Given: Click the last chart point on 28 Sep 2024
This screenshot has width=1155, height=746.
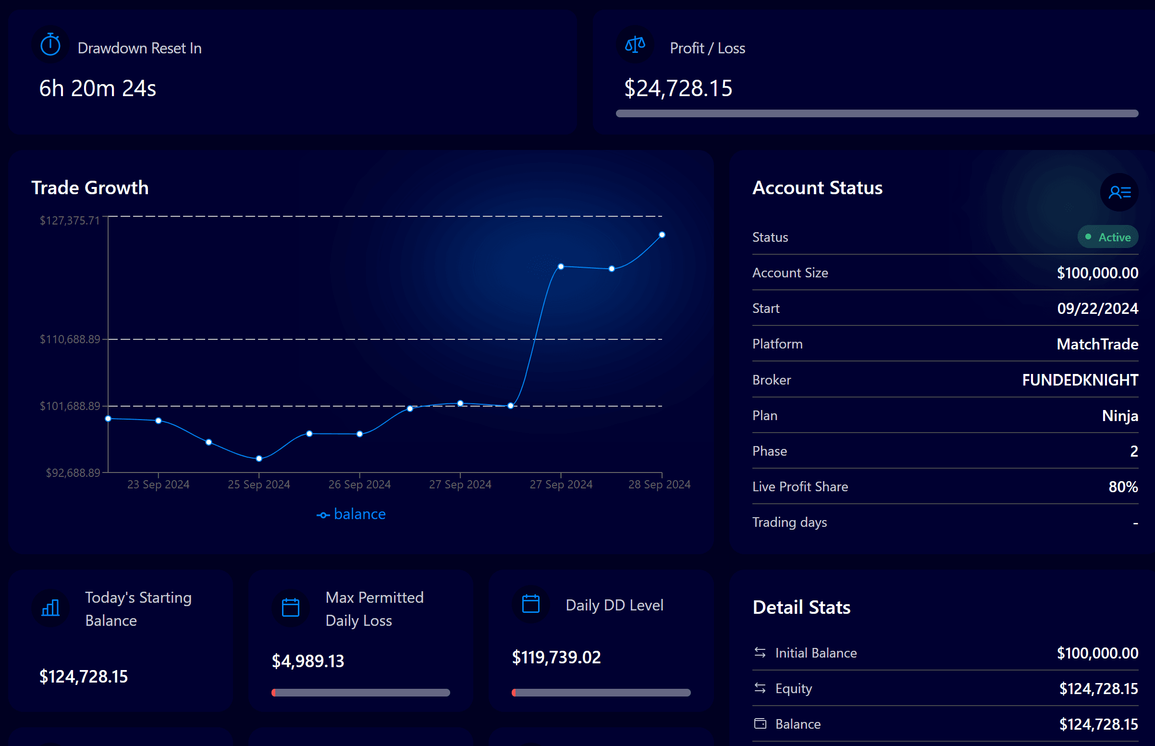Looking at the screenshot, I should [x=662, y=235].
